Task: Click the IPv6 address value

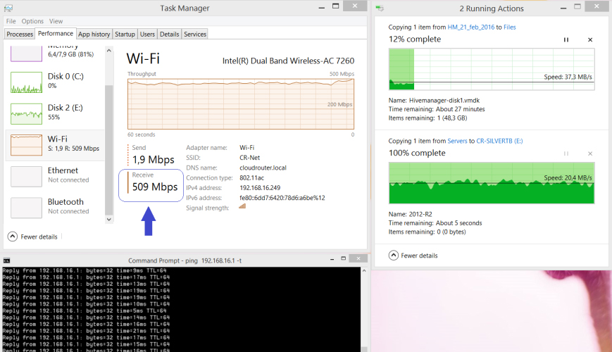Action: click(x=282, y=198)
